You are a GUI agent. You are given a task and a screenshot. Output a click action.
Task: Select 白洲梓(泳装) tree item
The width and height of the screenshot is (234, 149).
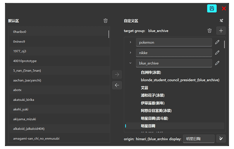151,72
